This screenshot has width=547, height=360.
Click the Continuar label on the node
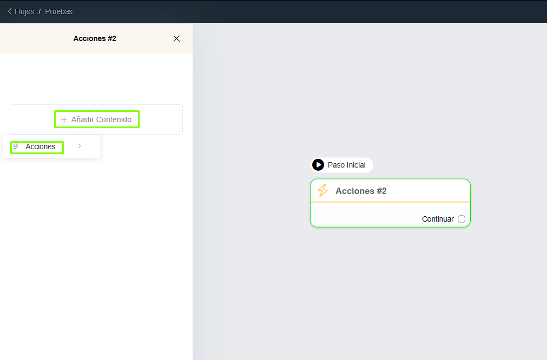pos(438,219)
